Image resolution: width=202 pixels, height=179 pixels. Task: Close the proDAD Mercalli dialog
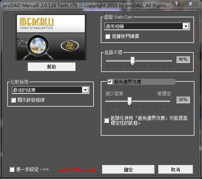190,4
